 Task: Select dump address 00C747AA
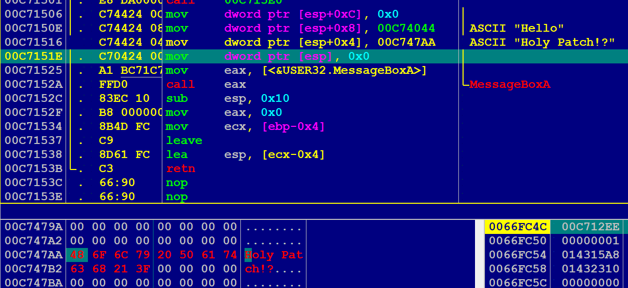(33, 255)
